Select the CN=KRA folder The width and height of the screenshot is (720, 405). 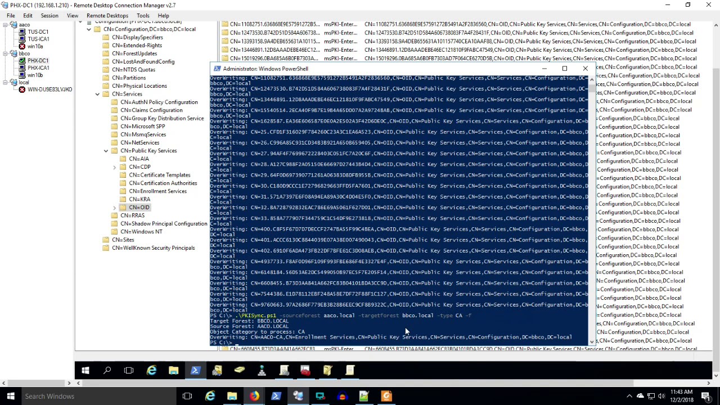(x=139, y=199)
